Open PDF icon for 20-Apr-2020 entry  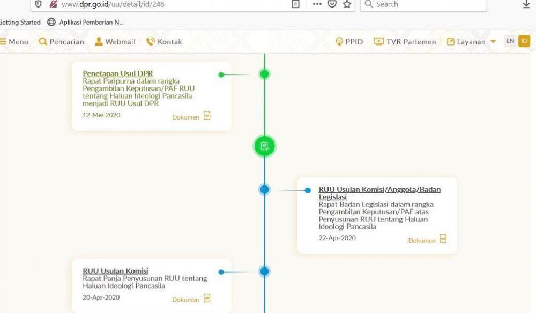tap(207, 298)
